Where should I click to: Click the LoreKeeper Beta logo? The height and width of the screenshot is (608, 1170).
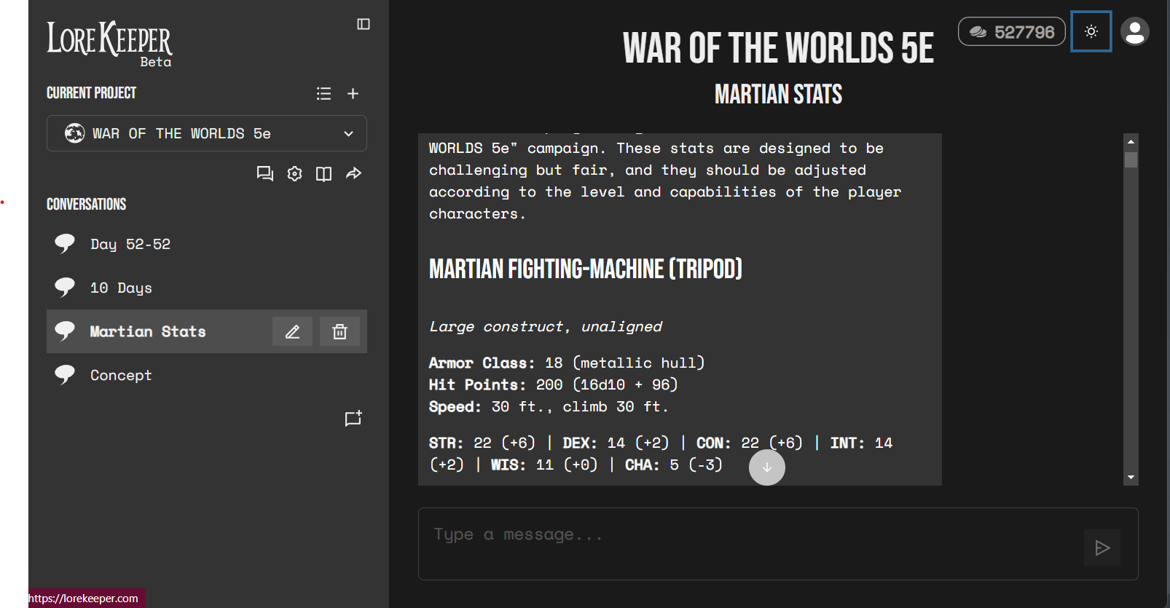coord(110,44)
